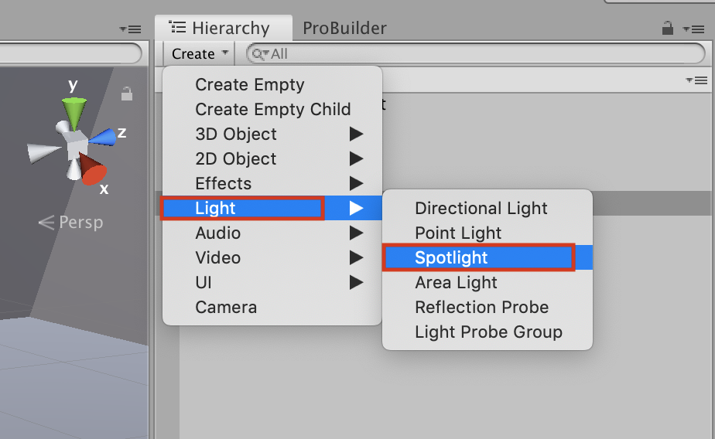Toggle Persp perspective view label
715x439 pixels.
pos(71,223)
